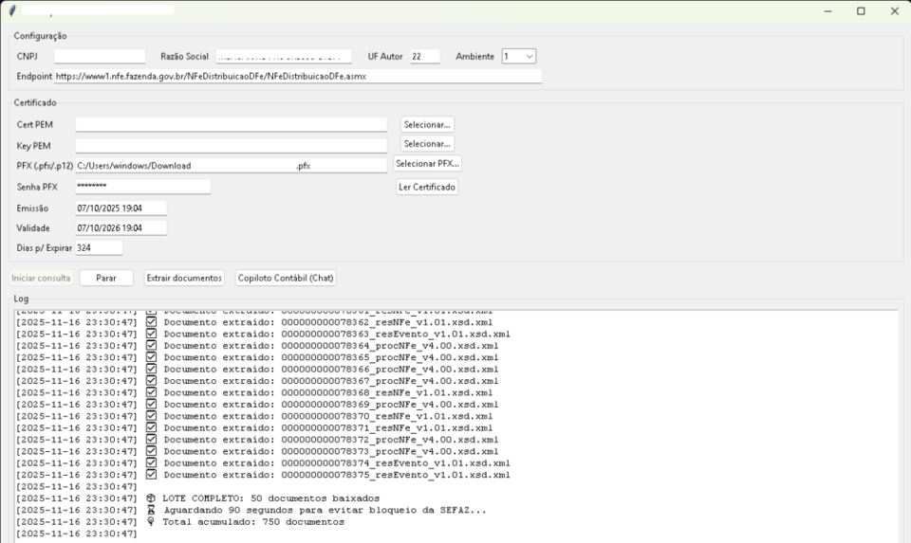This screenshot has height=543, width=911.
Task: Open the Ambiente dropdown
Action: click(519, 56)
